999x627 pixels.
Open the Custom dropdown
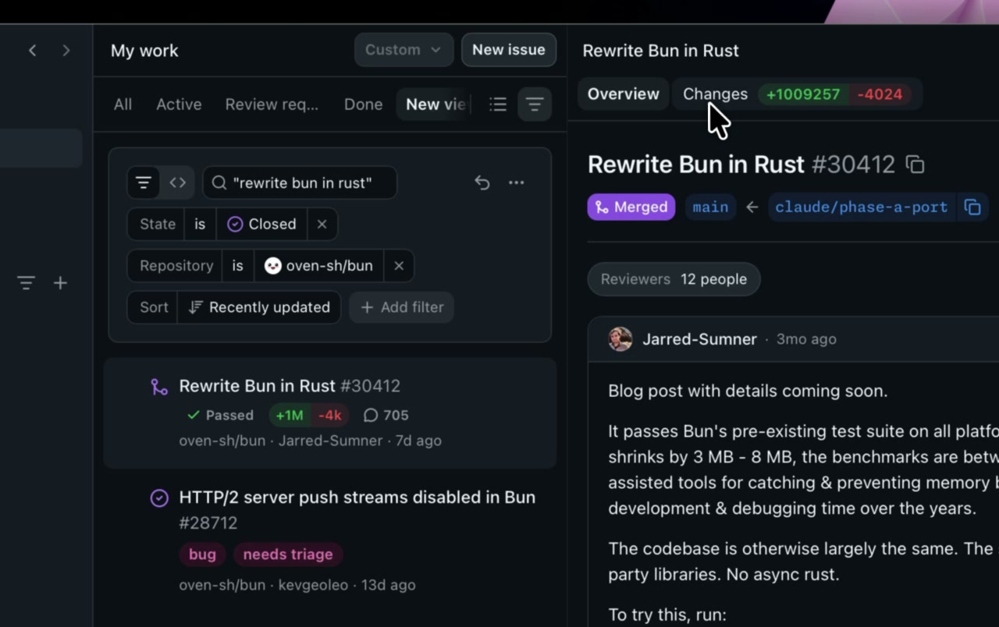click(404, 50)
